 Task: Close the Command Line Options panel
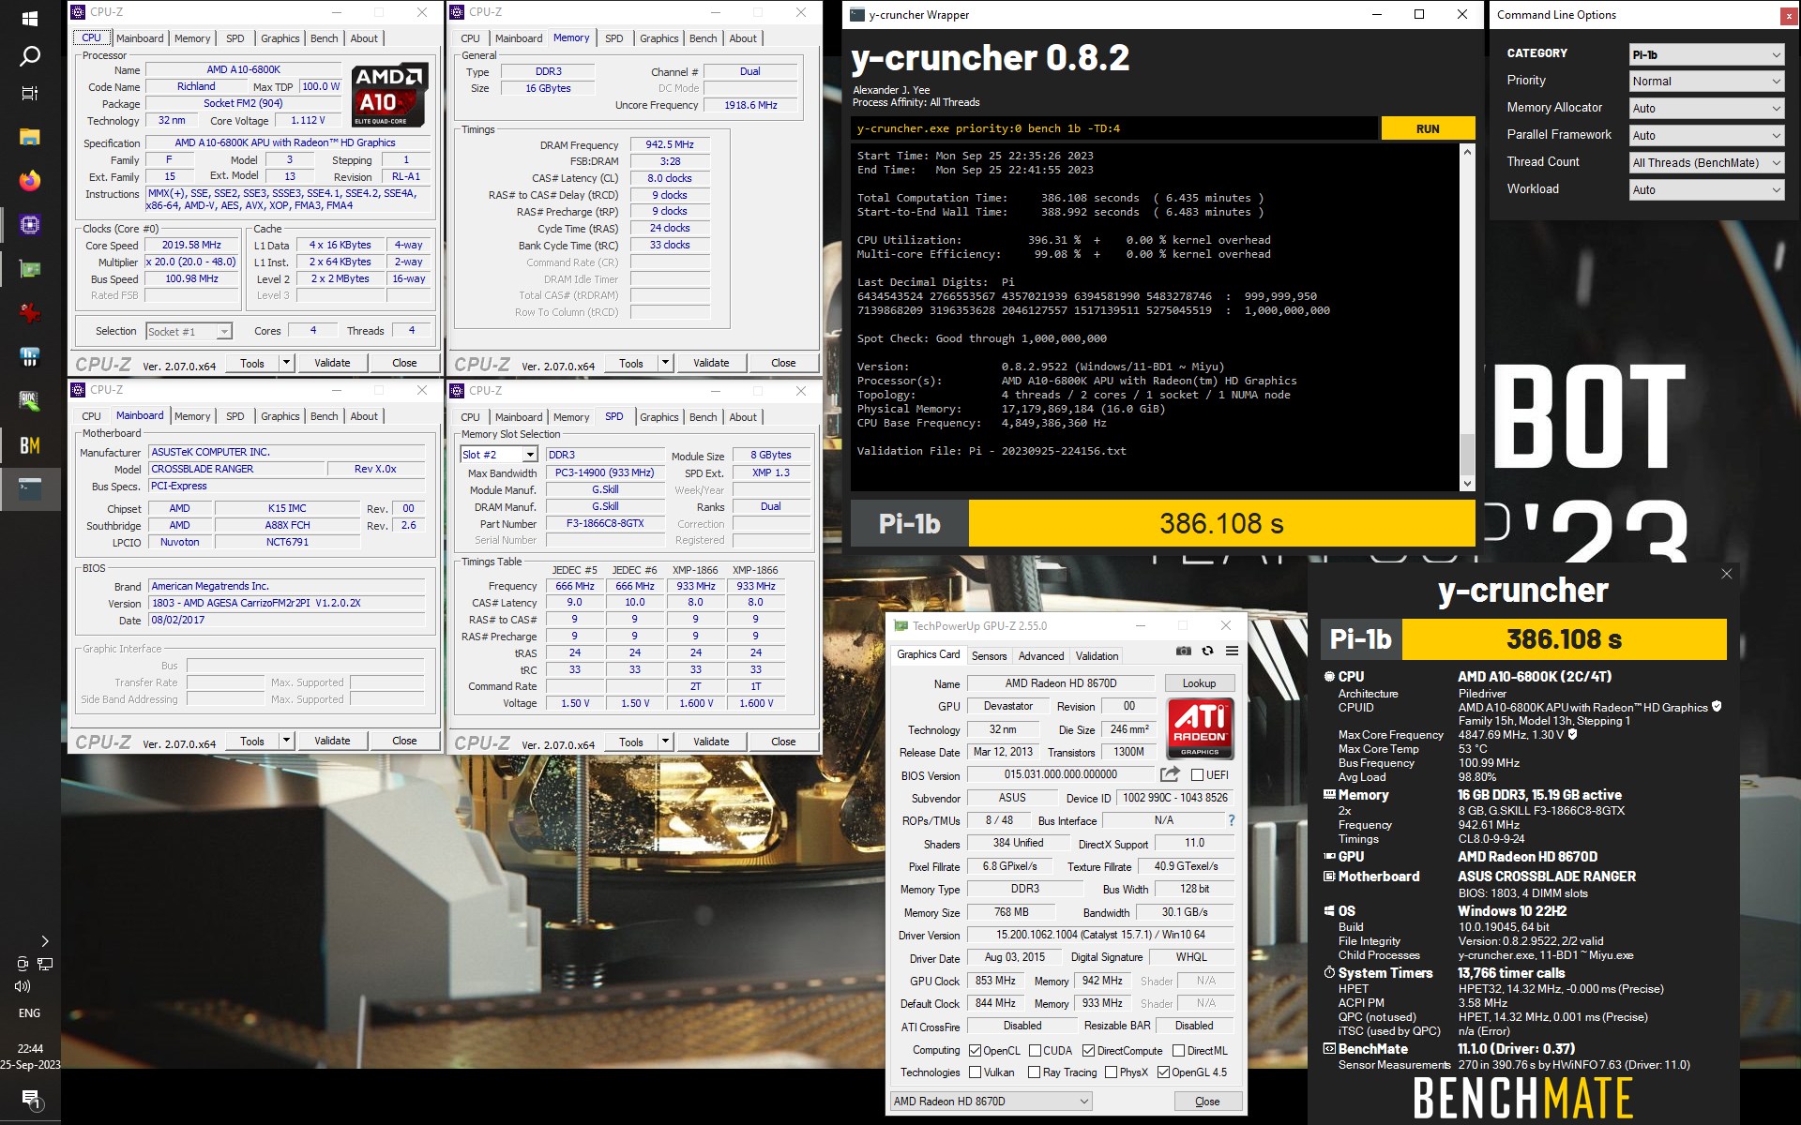1788,16
